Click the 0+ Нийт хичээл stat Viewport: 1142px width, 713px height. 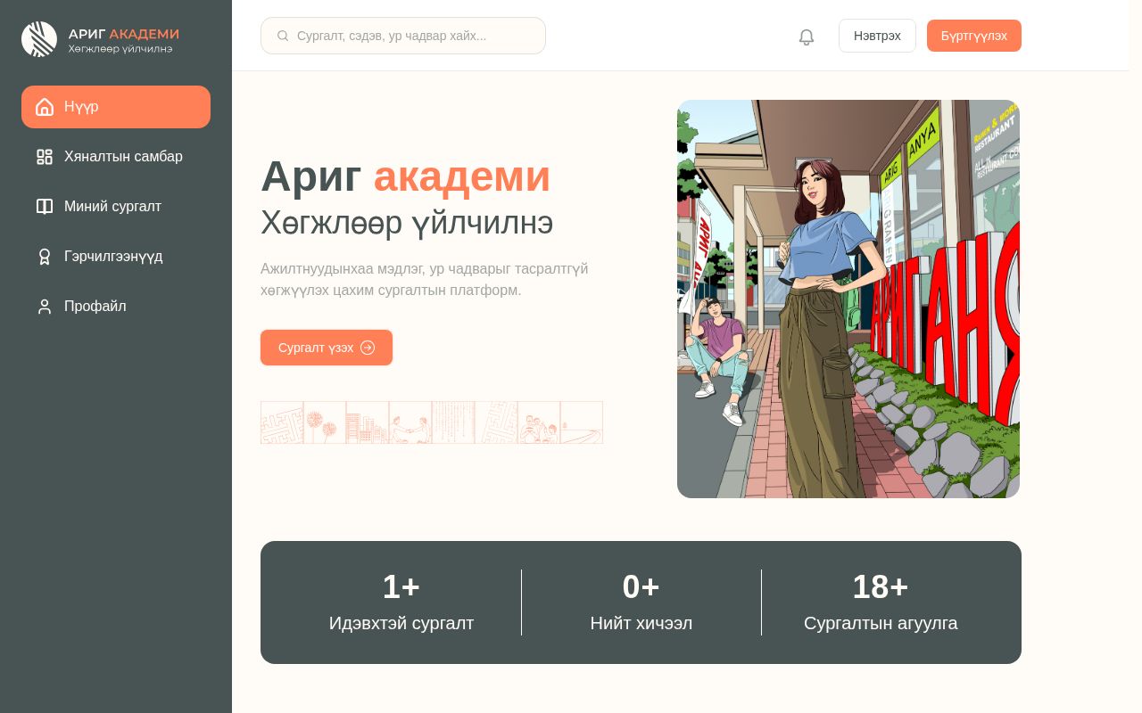(x=641, y=602)
